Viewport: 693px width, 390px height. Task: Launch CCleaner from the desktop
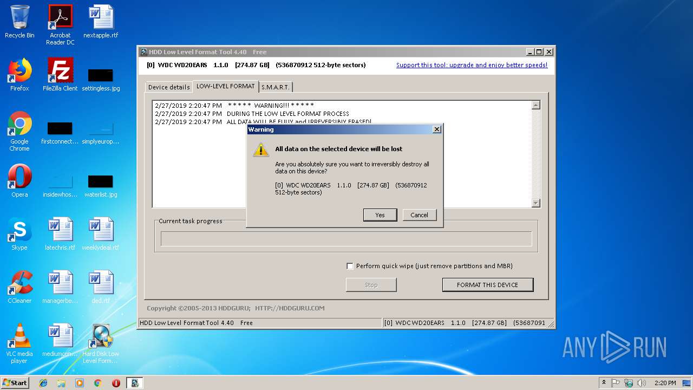point(19,287)
